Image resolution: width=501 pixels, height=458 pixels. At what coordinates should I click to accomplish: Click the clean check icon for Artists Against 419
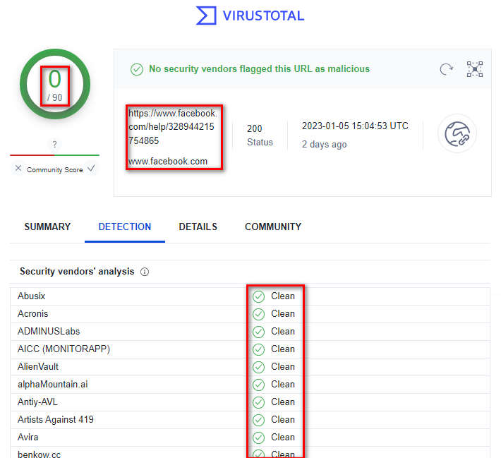pos(258,420)
